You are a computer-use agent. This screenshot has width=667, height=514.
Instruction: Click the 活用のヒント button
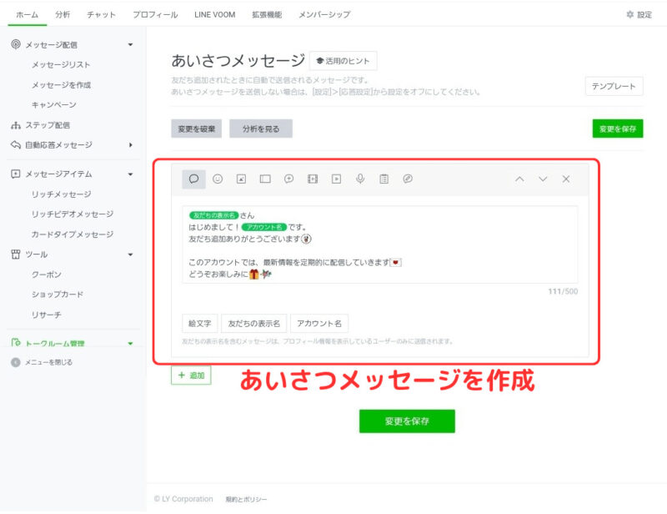pos(344,61)
